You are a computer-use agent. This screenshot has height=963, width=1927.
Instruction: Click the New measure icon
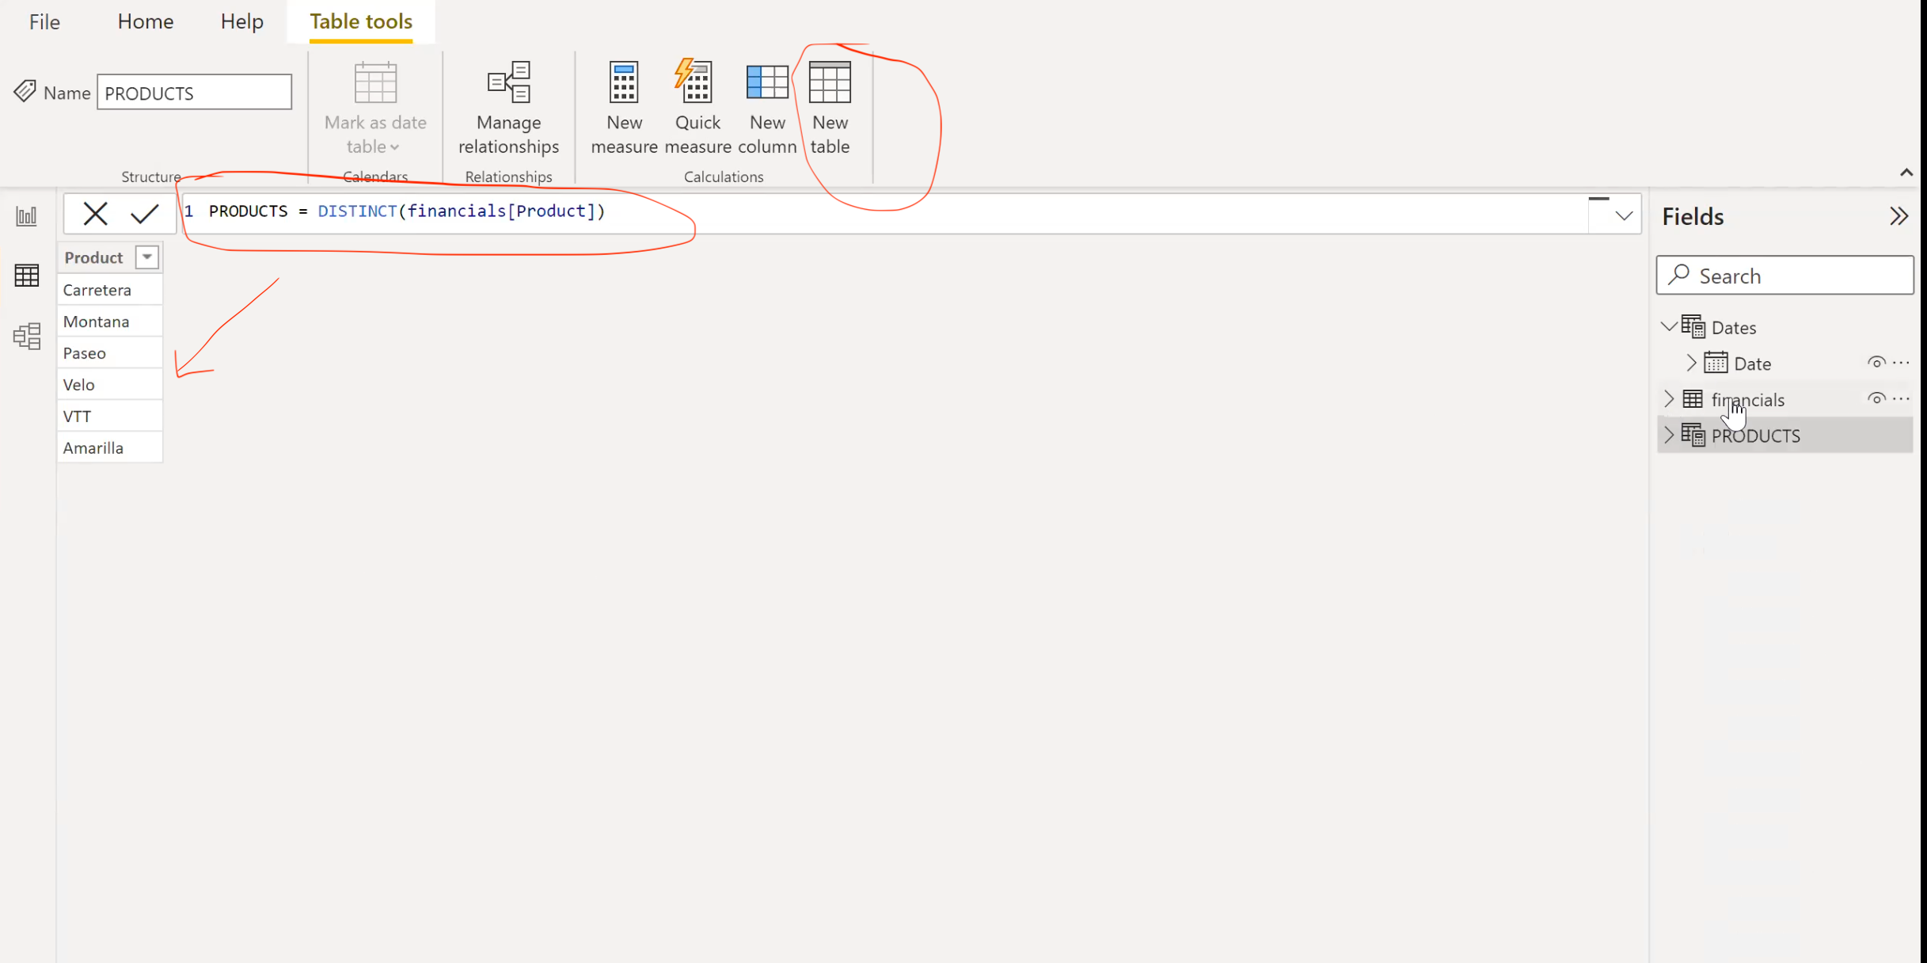point(624,83)
